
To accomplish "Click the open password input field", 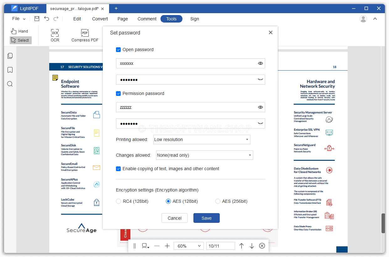I will [x=191, y=63].
